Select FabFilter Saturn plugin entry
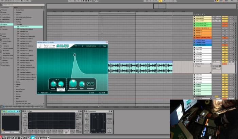 pyautogui.click(x=24, y=58)
